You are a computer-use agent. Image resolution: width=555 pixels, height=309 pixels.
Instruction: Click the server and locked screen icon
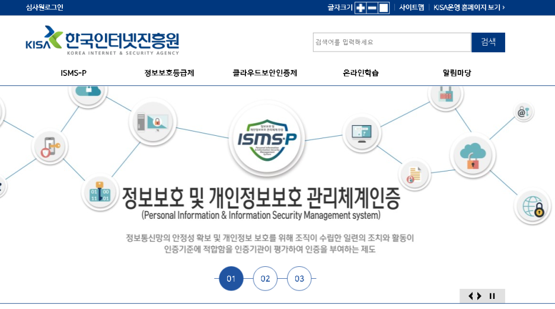(x=153, y=122)
